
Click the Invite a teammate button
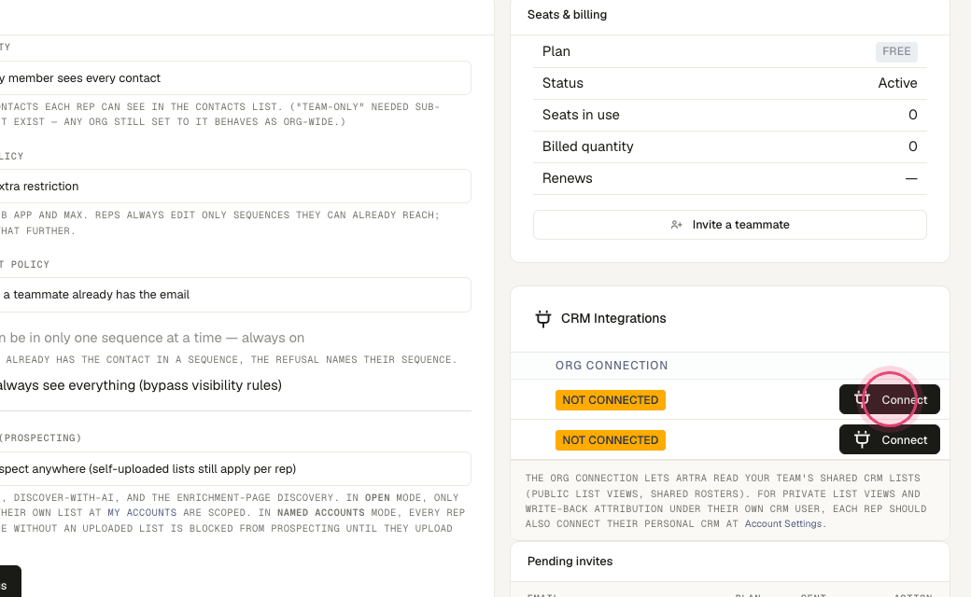pyautogui.click(x=729, y=225)
